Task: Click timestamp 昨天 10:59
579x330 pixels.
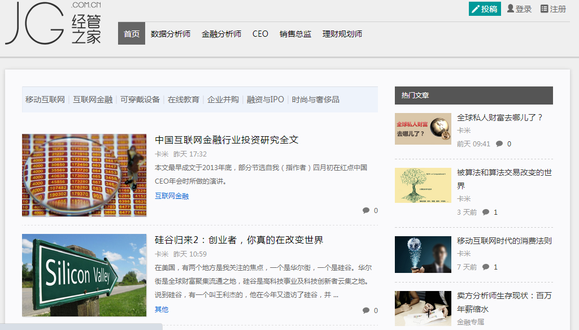Action: pos(190,254)
